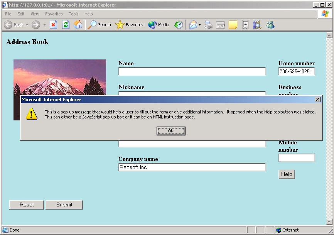The image size is (334, 235).
Task: Click the Forward arrow toolbar icon
Action: [36, 25]
